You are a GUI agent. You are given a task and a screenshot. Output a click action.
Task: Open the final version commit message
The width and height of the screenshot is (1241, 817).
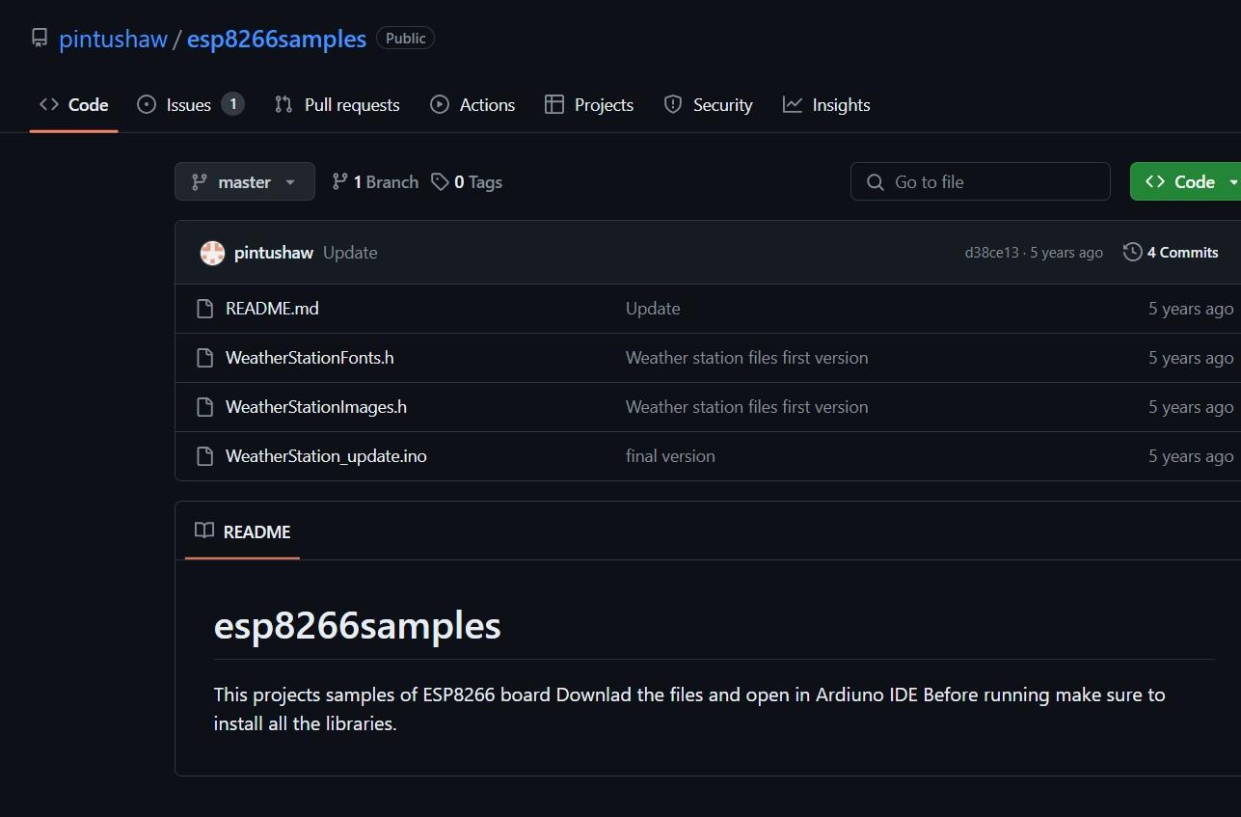670,456
